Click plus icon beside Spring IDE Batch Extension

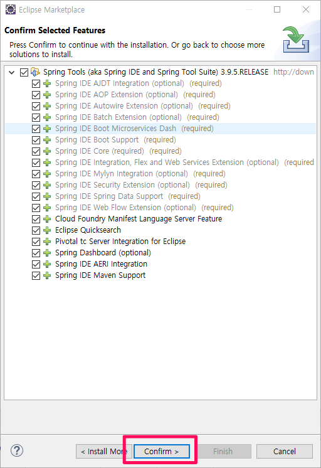tap(47, 117)
